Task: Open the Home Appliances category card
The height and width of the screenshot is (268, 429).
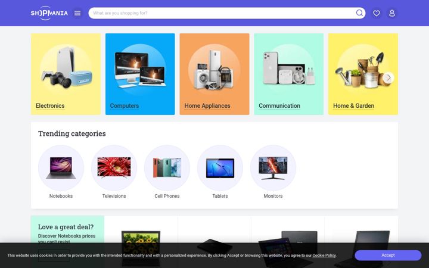Action: click(214, 74)
